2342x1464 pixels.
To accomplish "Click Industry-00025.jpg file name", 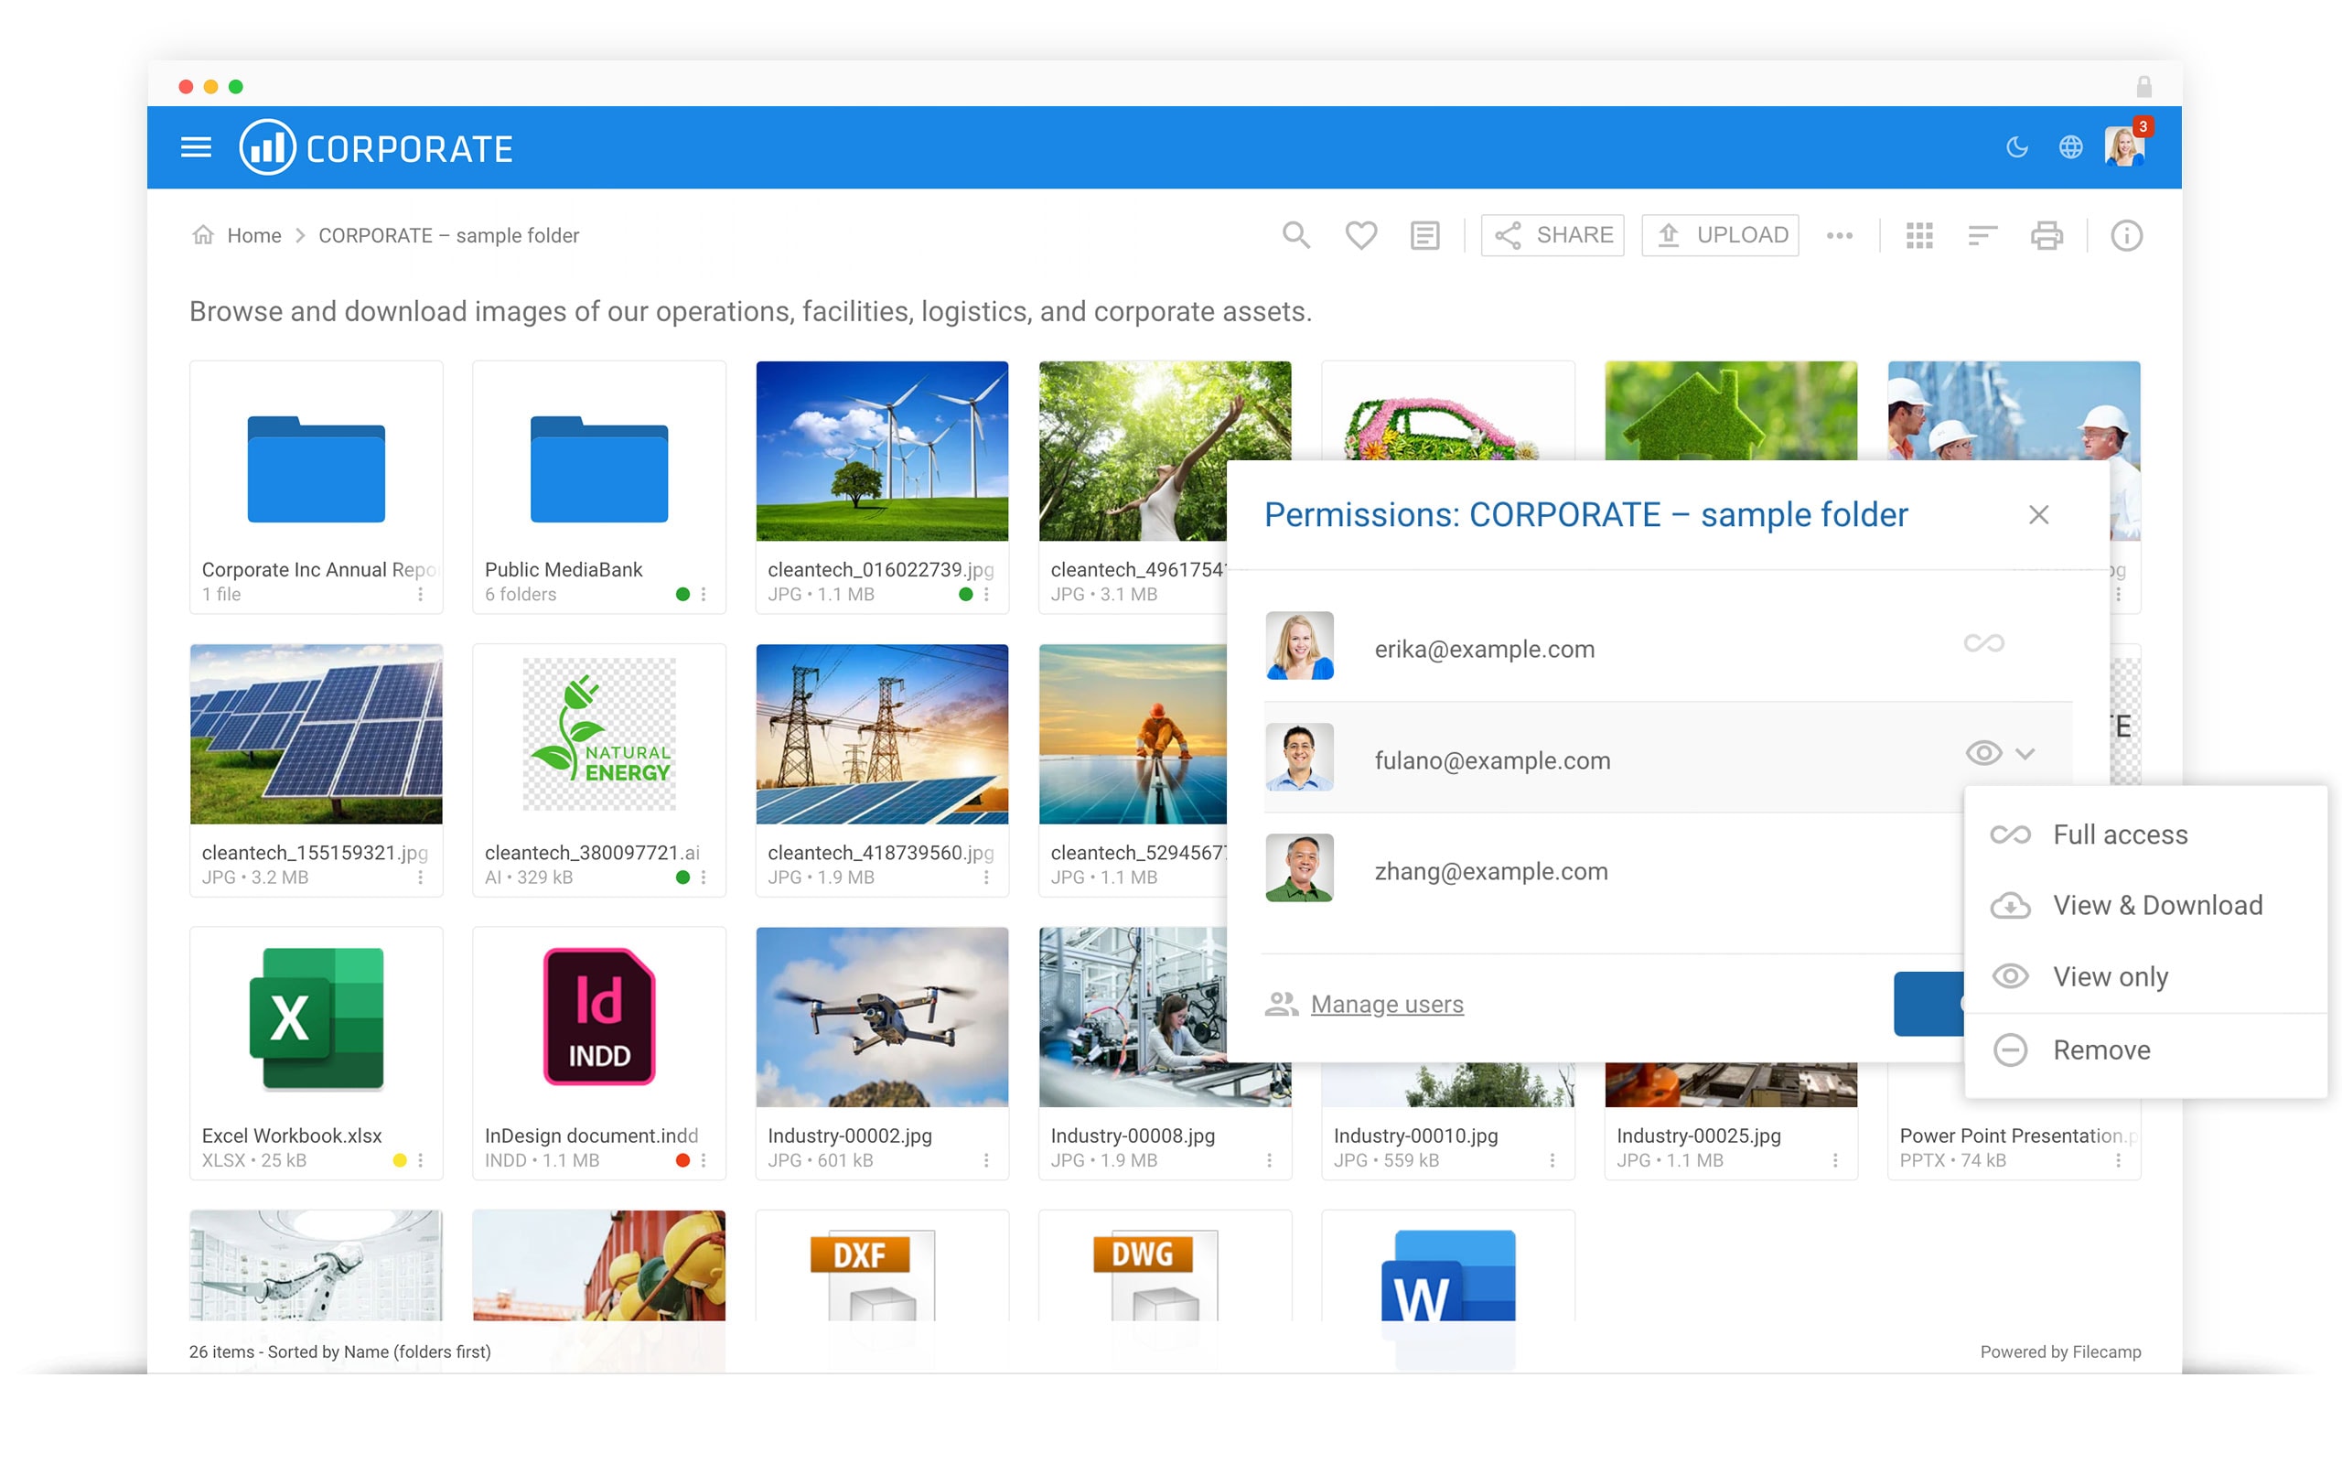I will [x=1697, y=1136].
